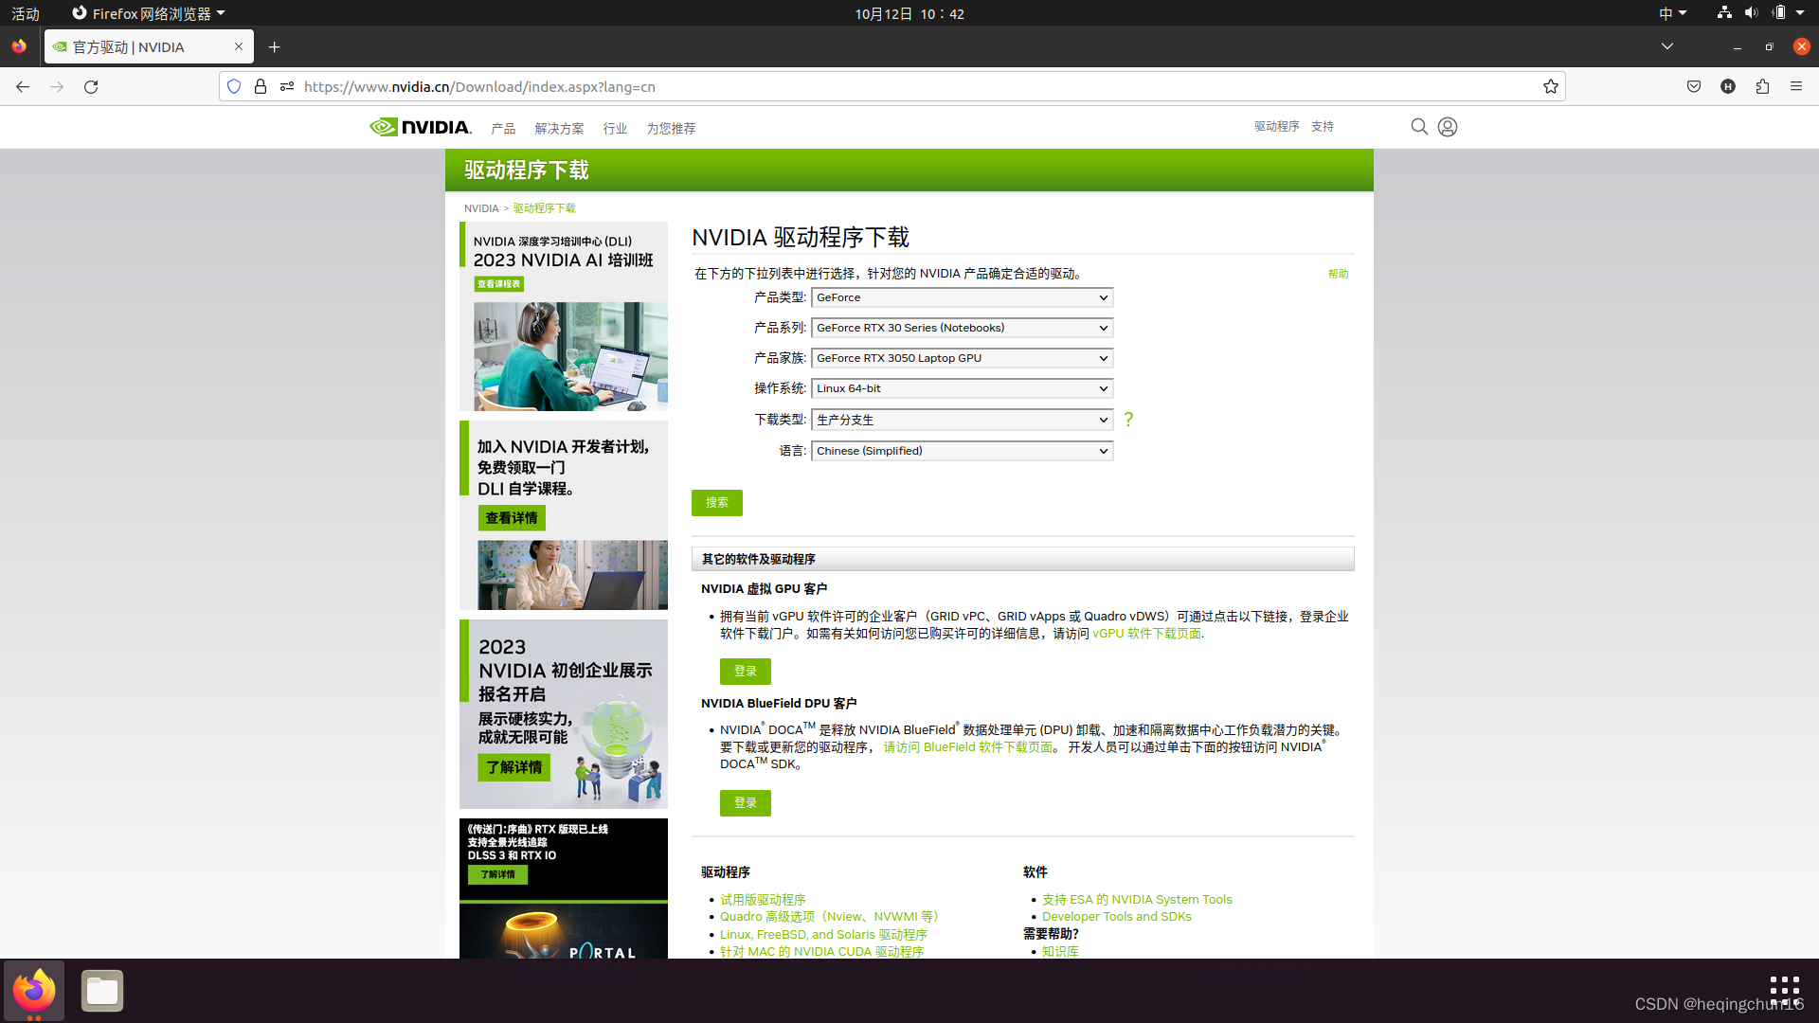Screen dimensions: 1819x1023
Task: Expand the 产品类型 GeForce dropdown
Action: click(962, 297)
